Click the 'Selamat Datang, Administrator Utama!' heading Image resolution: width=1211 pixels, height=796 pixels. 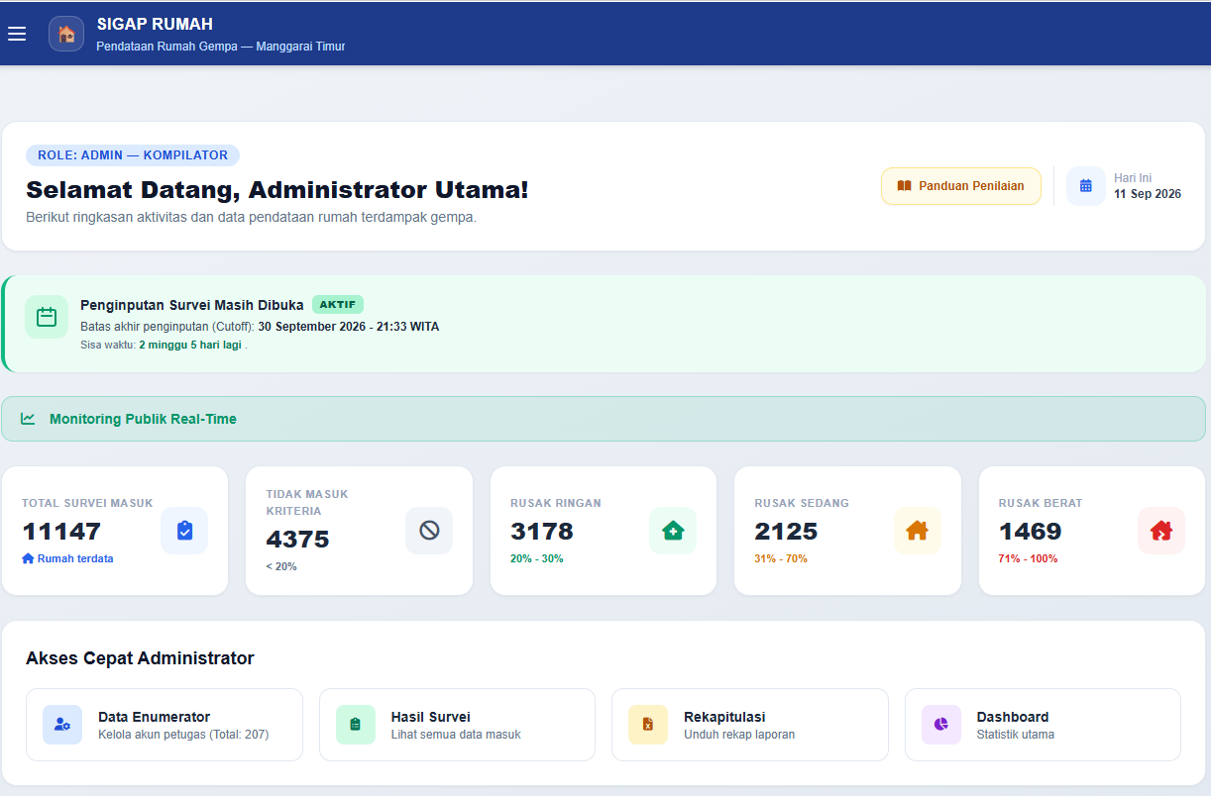[x=277, y=190]
